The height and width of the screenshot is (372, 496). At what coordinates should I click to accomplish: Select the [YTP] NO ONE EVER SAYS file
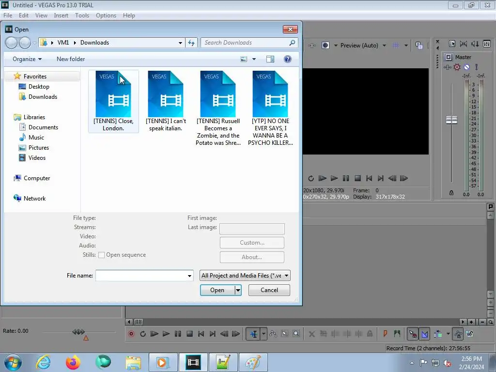[270, 108]
